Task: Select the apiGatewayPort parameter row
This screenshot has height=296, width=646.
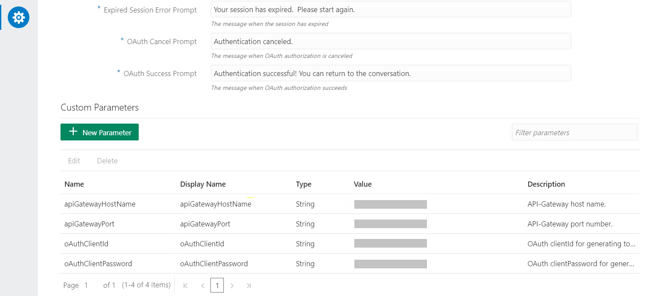Action: tap(89, 224)
